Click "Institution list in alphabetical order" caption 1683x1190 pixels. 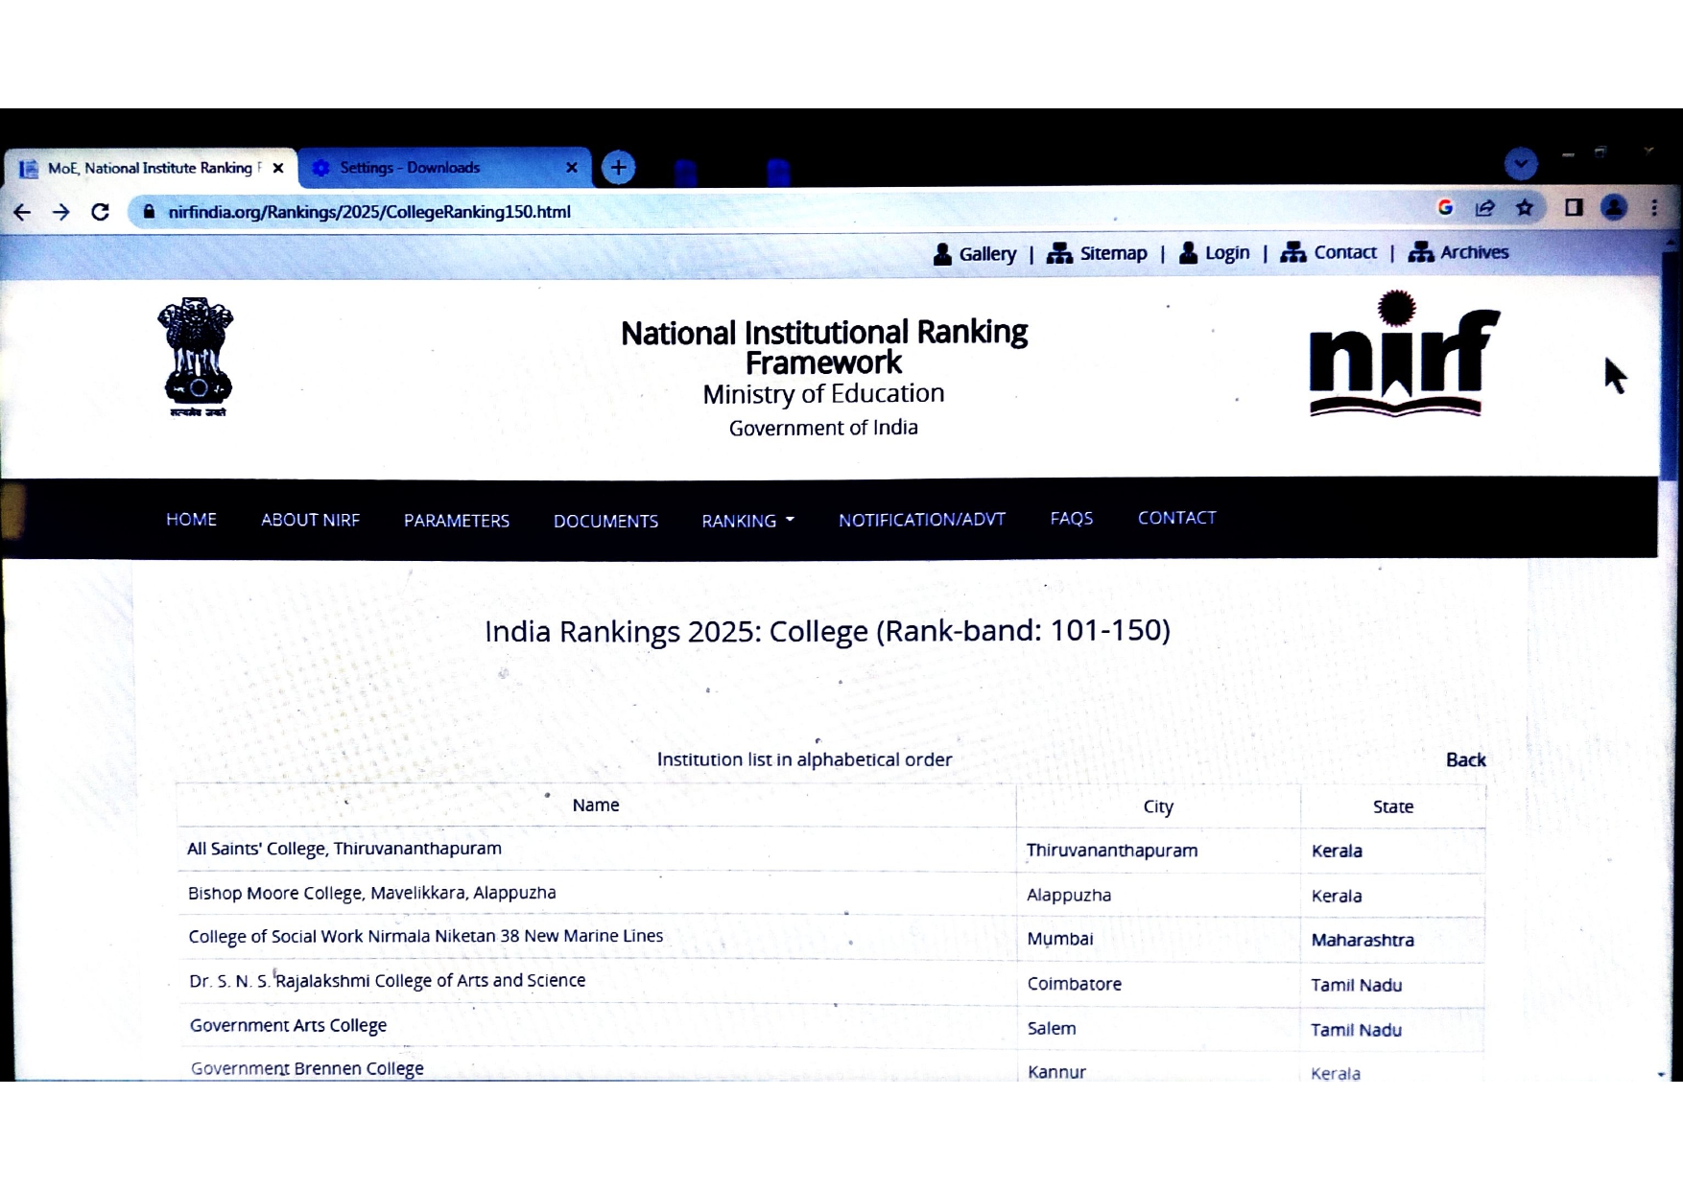click(804, 759)
